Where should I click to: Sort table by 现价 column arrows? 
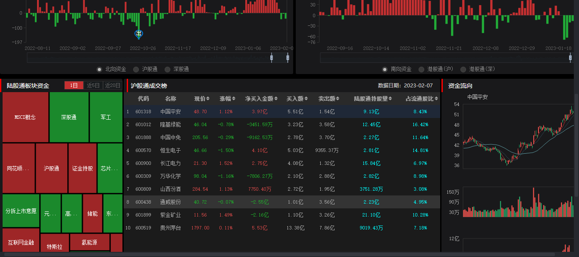208,99
